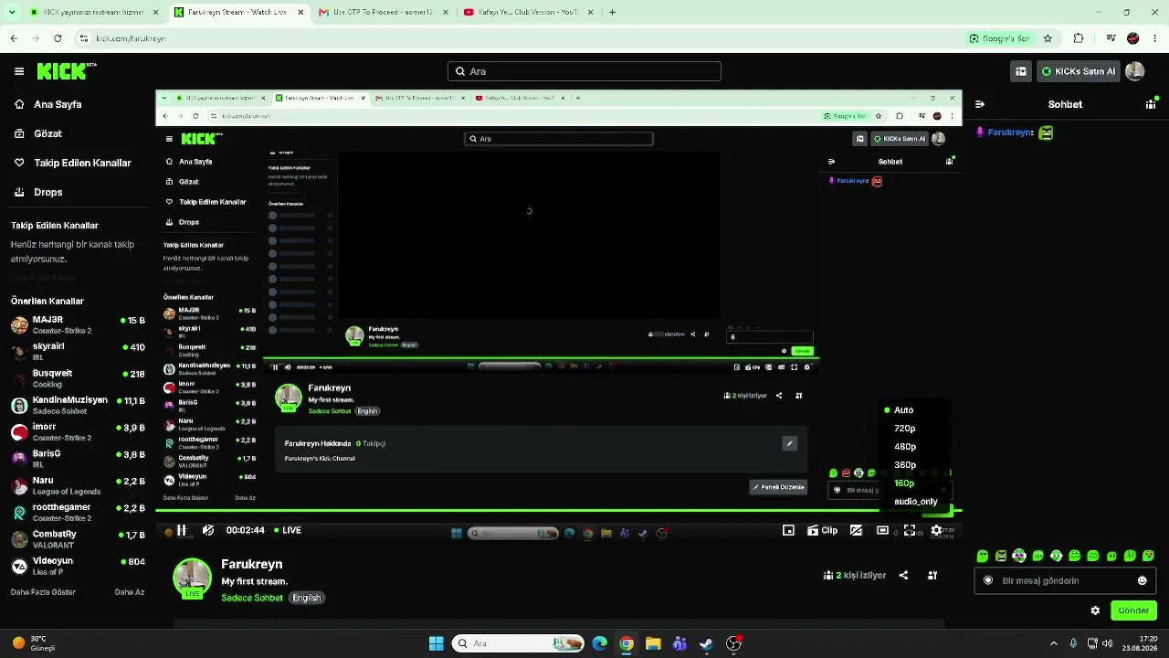Enter fullscreen video mode

[x=910, y=530]
